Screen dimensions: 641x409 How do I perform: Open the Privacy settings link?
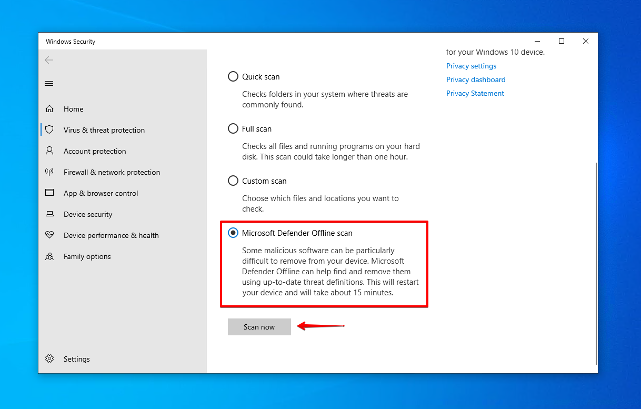pyautogui.click(x=471, y=66)
